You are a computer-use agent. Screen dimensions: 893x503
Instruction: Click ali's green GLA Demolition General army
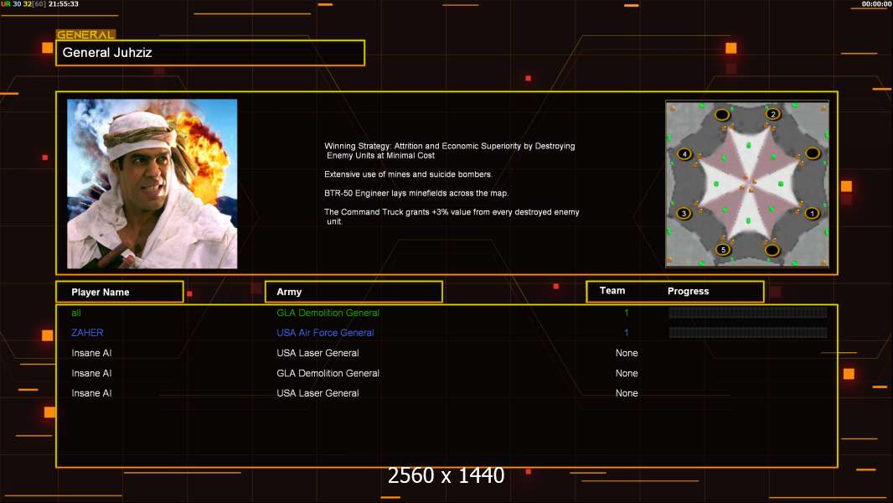(328, 313)
